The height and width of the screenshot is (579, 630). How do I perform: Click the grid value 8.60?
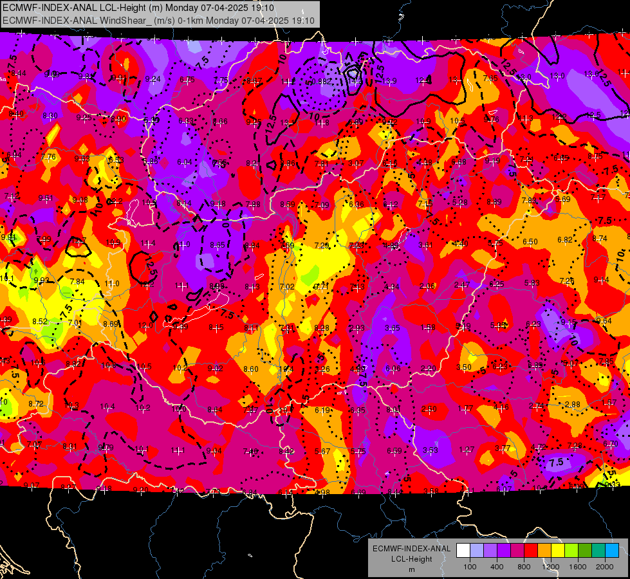pos(251,369)
